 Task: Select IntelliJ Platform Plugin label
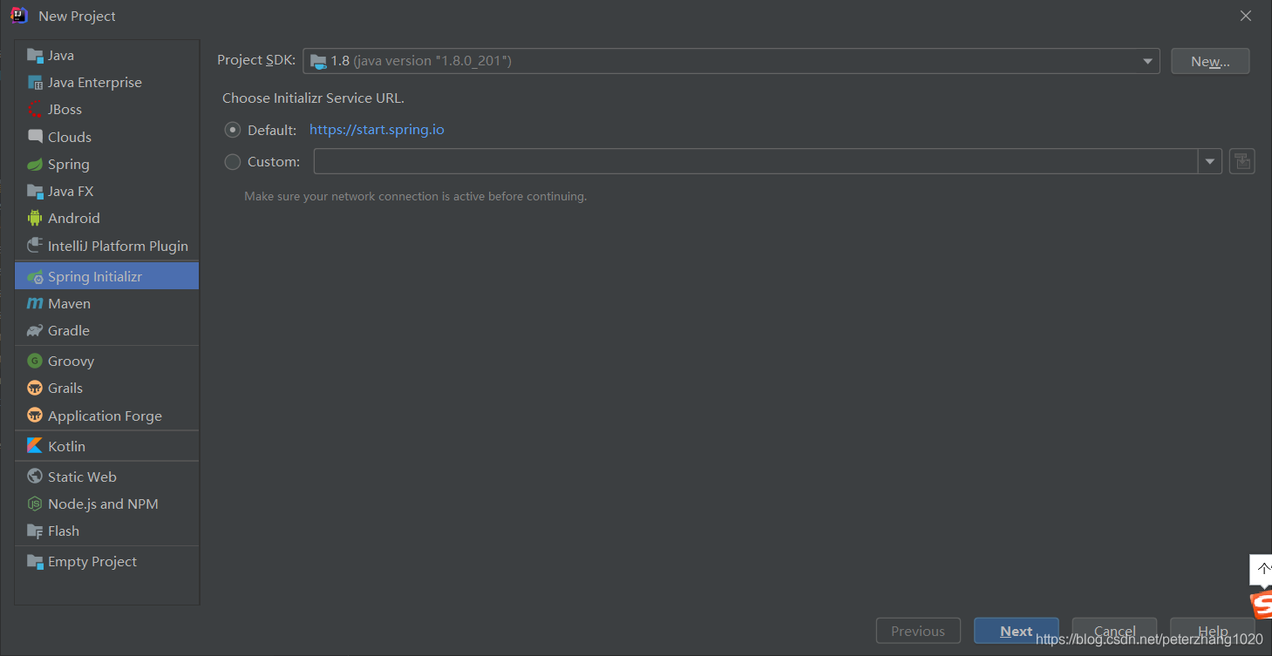pyautogui.click(x=118, y=246)
